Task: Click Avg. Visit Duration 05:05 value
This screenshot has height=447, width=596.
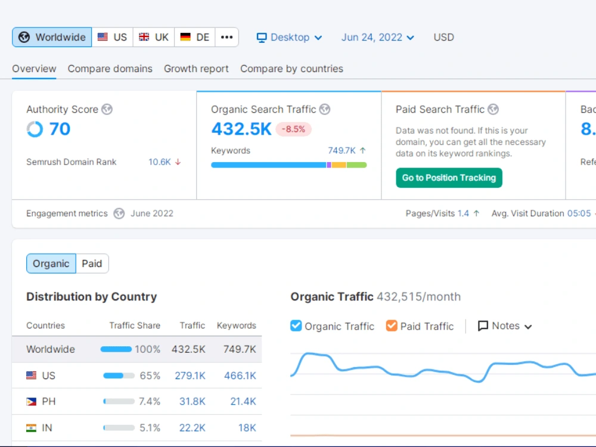Action: (579, 213)
